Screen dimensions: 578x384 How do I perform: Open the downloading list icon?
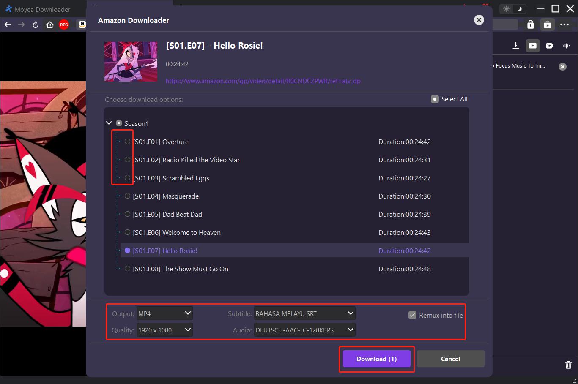[516, 46]
